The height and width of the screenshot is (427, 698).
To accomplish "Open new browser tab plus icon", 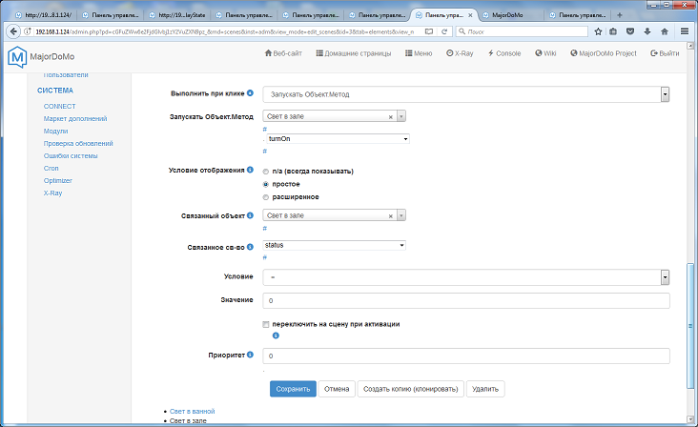I will (x=620, y=15).
